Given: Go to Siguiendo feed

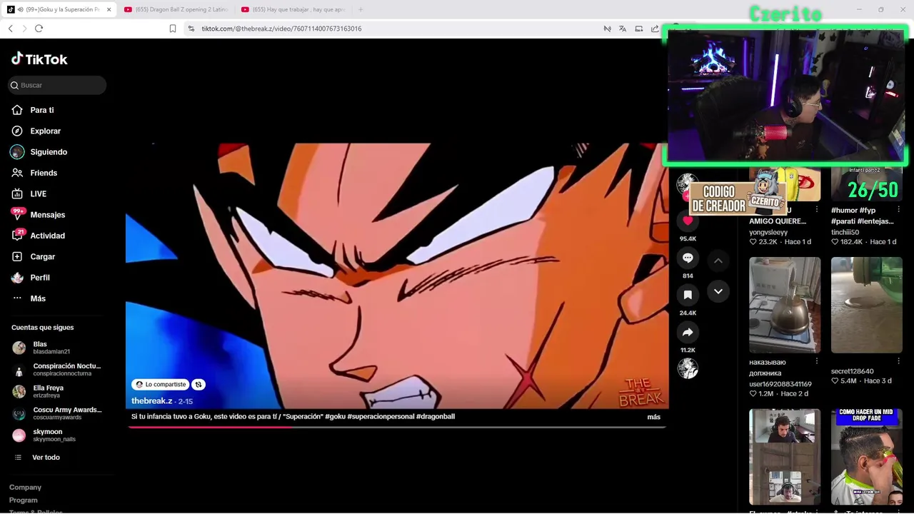Looking at the screenshot, I should (x=49, y=152).
